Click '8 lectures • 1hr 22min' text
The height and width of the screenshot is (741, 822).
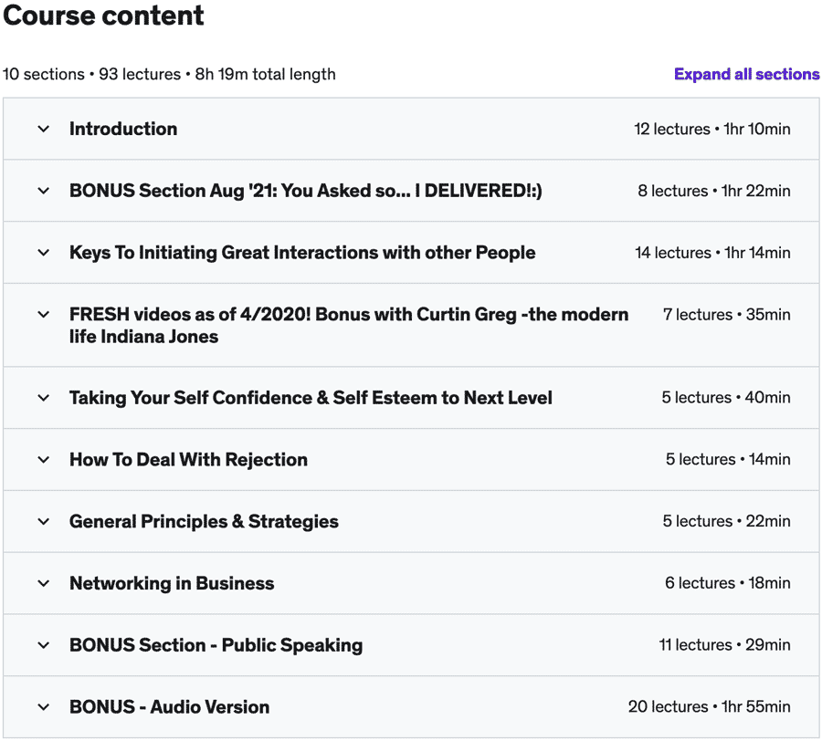coord(714,191)
